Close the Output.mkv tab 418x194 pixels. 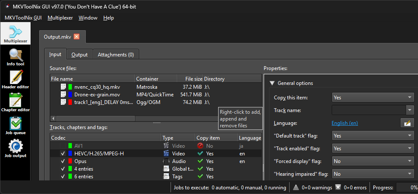(x=77, y=37)
